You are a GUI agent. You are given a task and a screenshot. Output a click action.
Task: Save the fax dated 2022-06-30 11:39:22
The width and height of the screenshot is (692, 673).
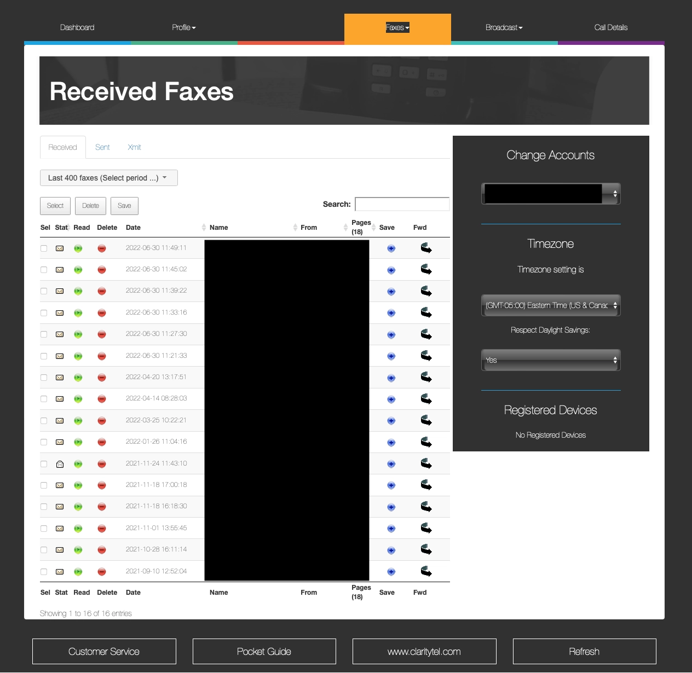pyautogui.click(x=391, y=292)
